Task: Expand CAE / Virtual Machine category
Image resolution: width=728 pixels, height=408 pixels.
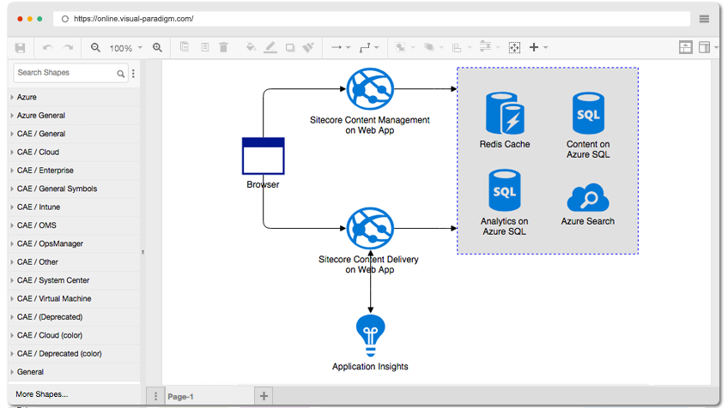Action: click(x=75, y=298)
